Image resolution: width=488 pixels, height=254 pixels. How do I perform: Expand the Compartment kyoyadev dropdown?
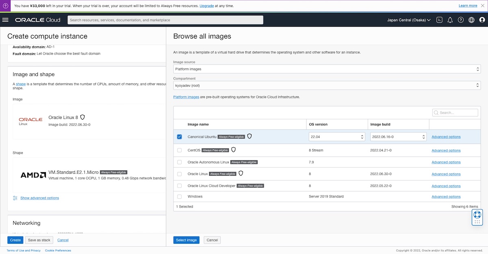(327, 86)
